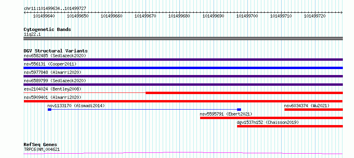Select the thick red esv2104024 variant bar
This screenshot has width=354, height=158.
pyautogui.click(x=244, y=93)
